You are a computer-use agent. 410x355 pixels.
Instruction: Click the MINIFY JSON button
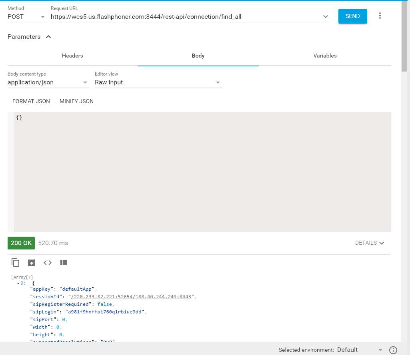tap(76, 101)
